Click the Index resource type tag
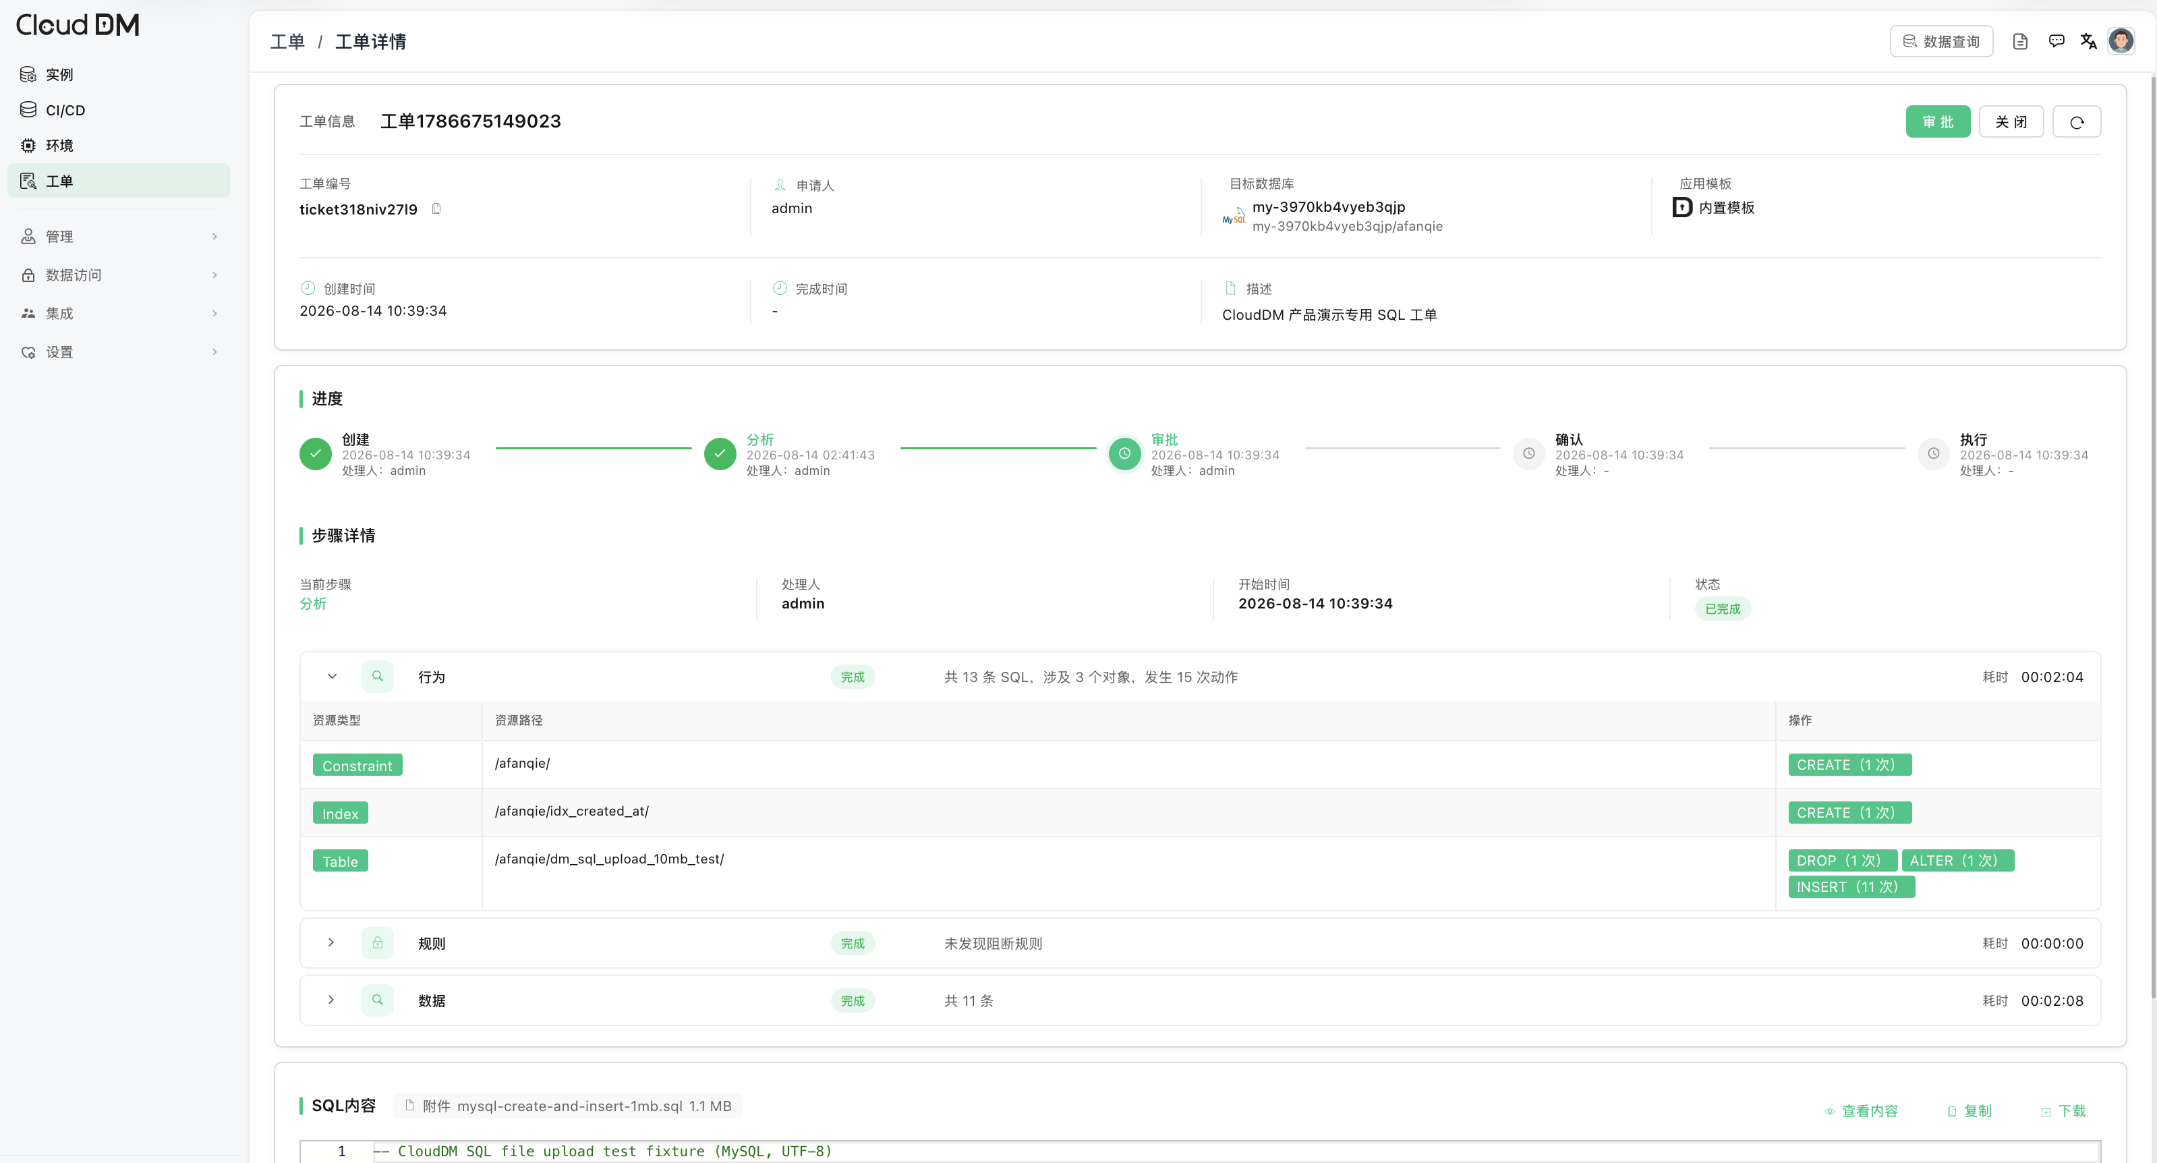The image size is (2157, 1163). point(340,813)
